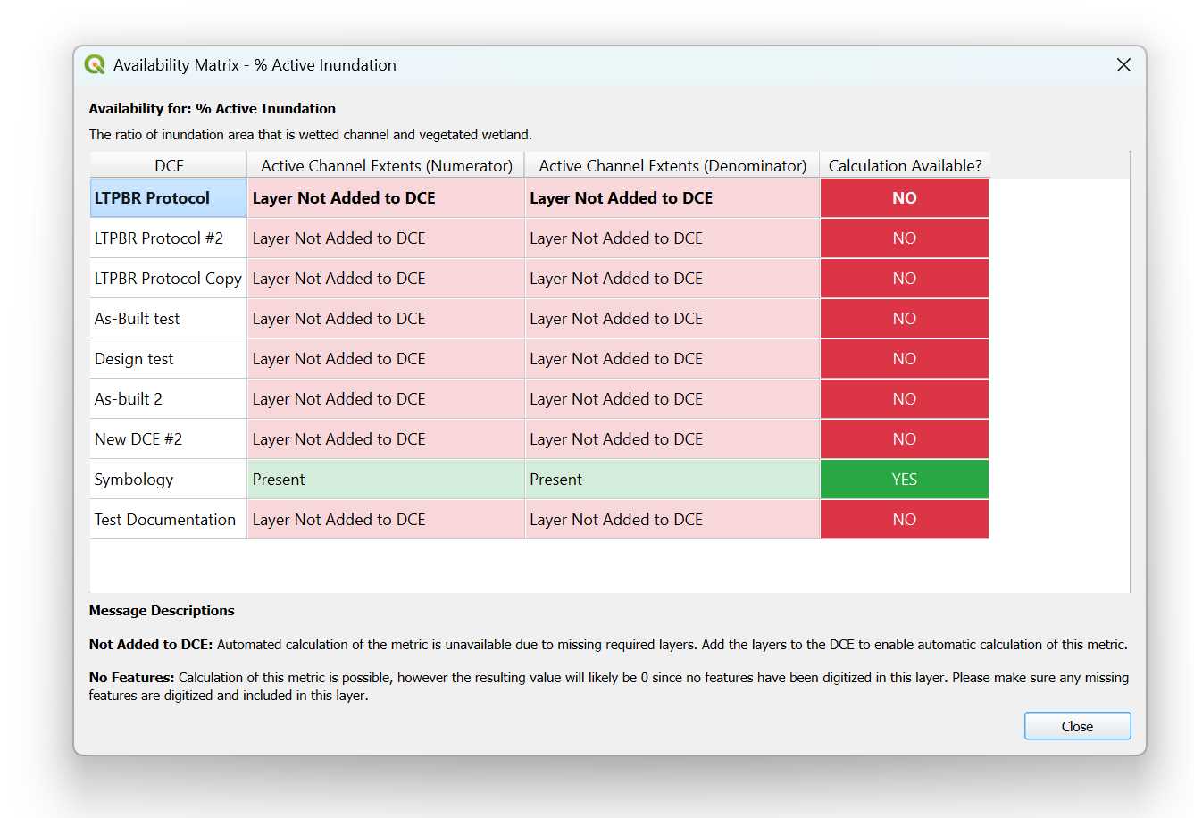Click the NO cell for Test Documentation
Screen dimensions: 1194x818
(905, 520)
